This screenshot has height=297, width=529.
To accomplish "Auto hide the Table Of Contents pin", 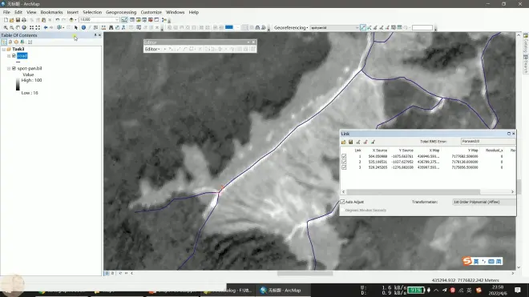I will pos(95,35).
